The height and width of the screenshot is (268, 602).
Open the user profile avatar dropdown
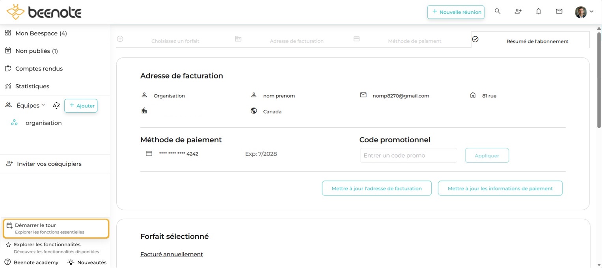pyautogui.click(x=584, y=12)
